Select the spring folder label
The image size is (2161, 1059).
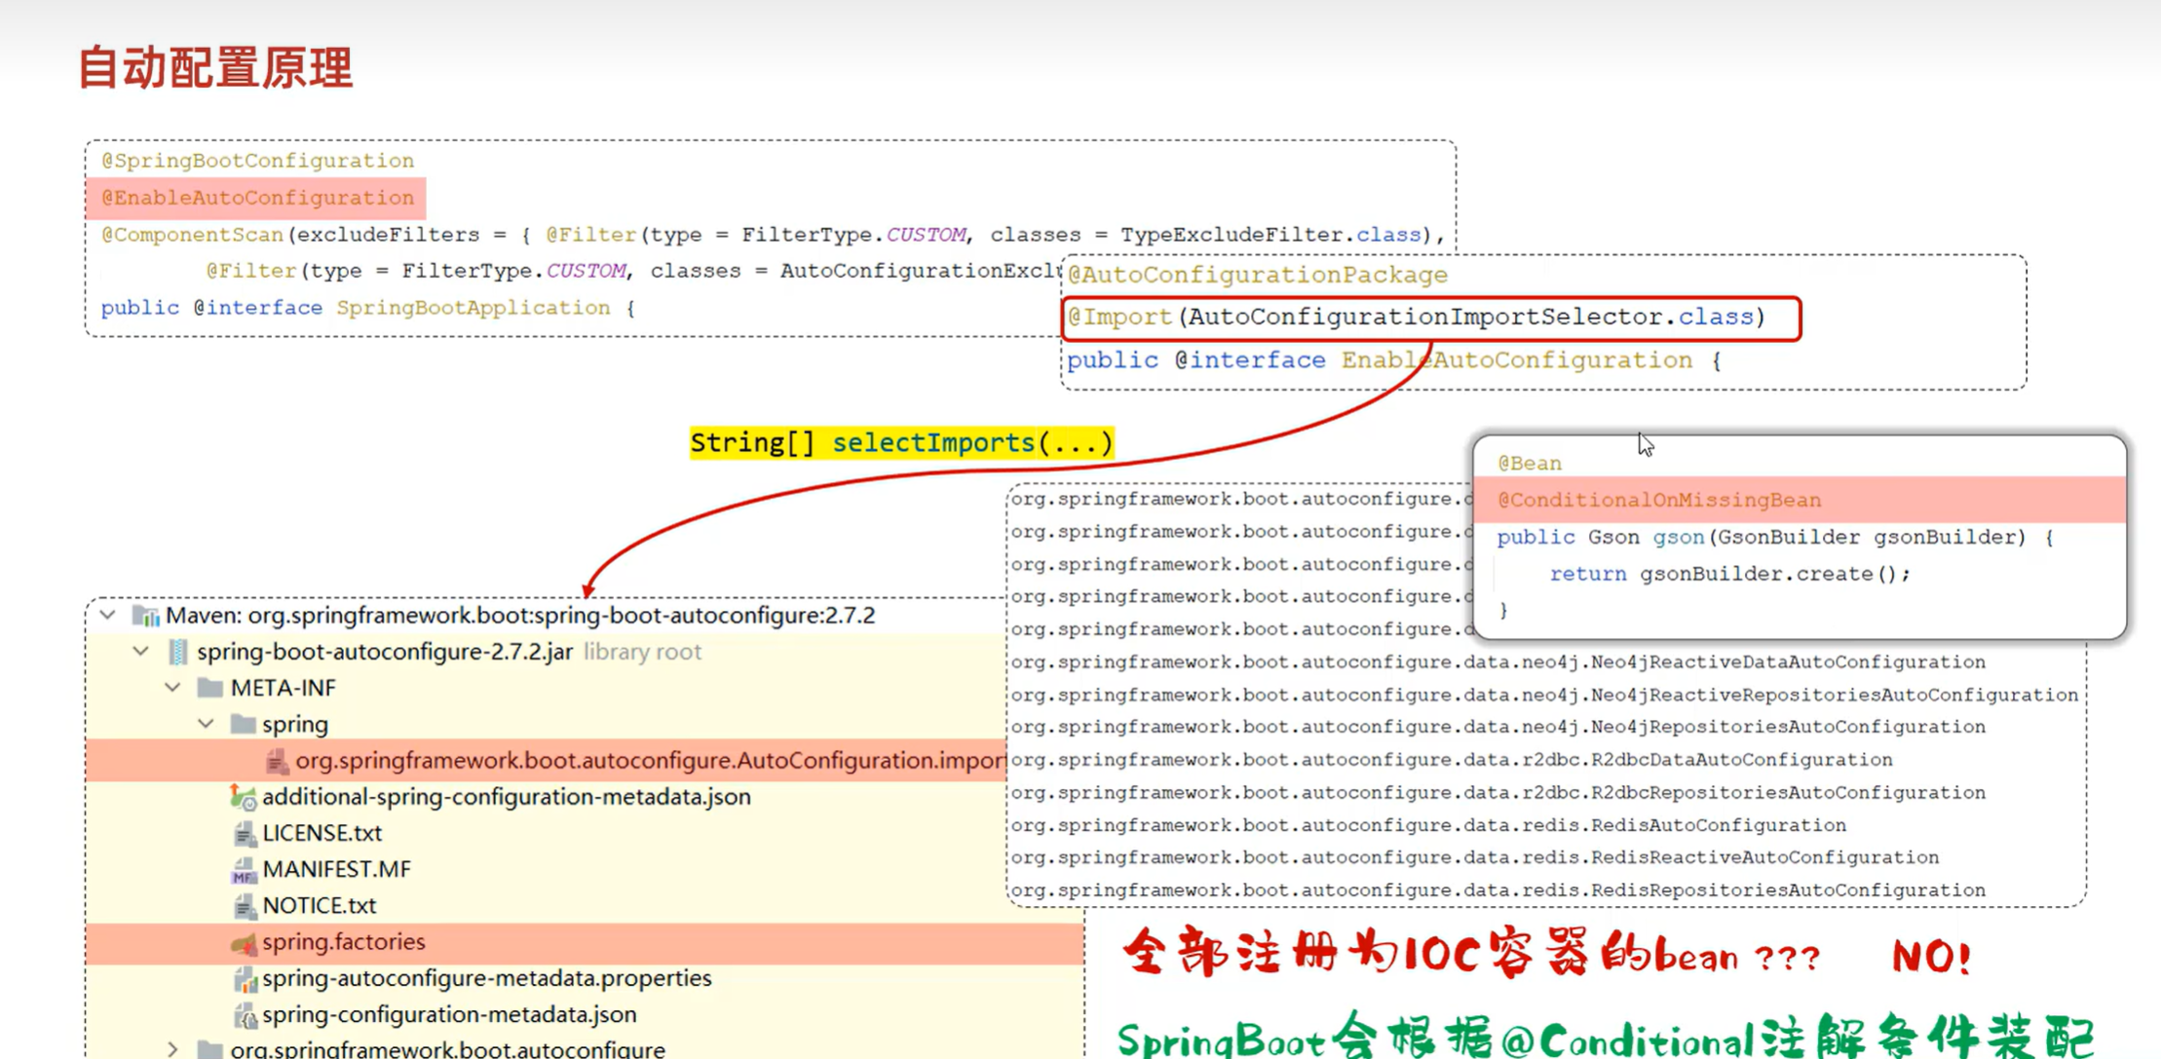(x=295, y=725)
